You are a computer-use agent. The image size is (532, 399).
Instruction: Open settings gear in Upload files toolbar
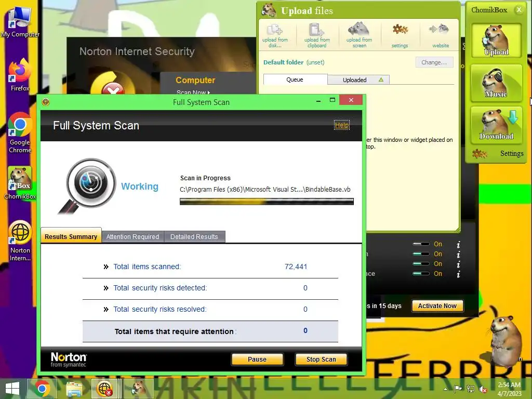(x=400, y=35)
